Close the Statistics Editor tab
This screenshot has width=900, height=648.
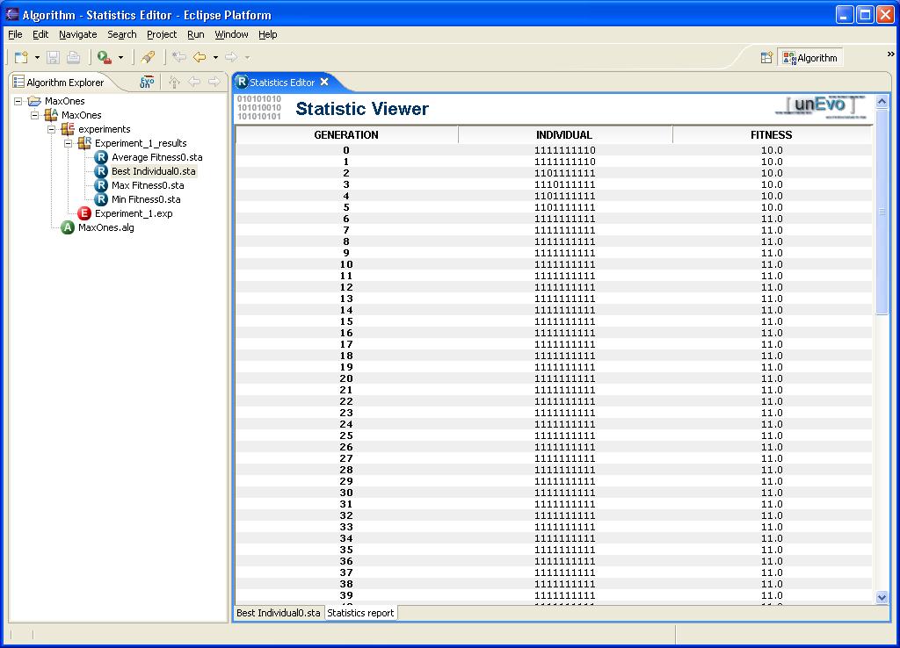click(324, 82)
